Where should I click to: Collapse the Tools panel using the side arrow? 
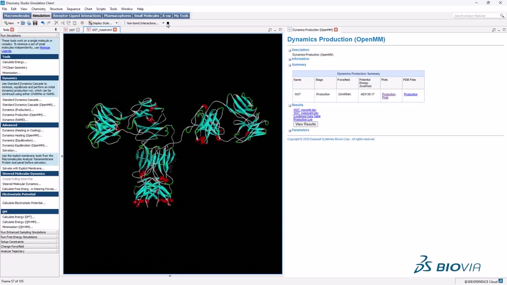point(62,156)
